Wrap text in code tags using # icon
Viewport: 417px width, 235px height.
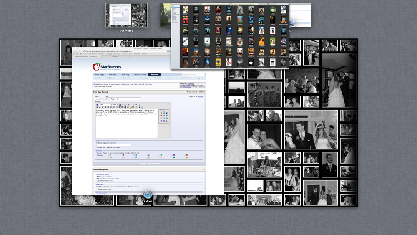pos(140,107)
